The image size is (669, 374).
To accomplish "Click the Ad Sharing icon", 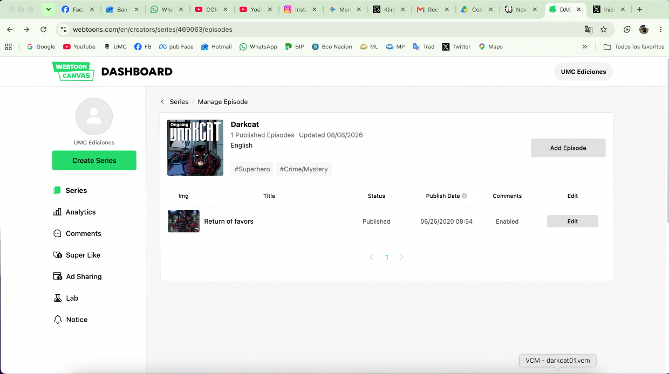I will pyautogui.click(x=57, y=276).
